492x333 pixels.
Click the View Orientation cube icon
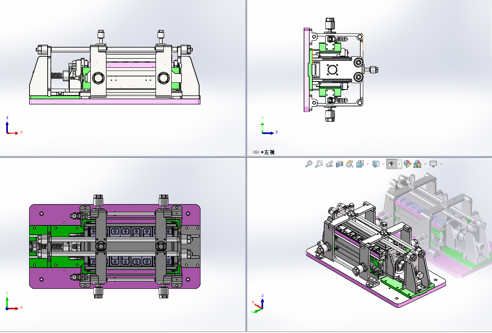point(360,164)
